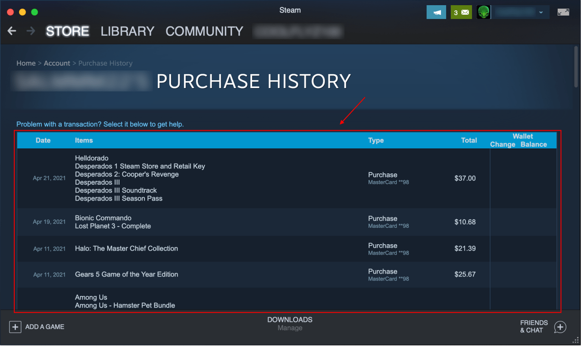Image resolution: width=581 pixels, height=346 pixels.
Task: Open the inbox showing 3 notifications
Action: pyautogui.click(x=461, y=12)
